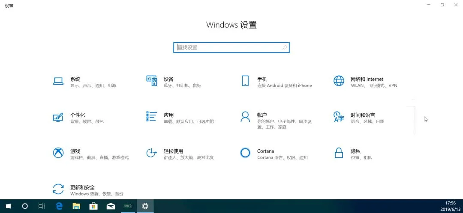Open the 设备 keyboard and speaker icon
The width and height of the screenshot is (463, 213).
click(152, 81)
